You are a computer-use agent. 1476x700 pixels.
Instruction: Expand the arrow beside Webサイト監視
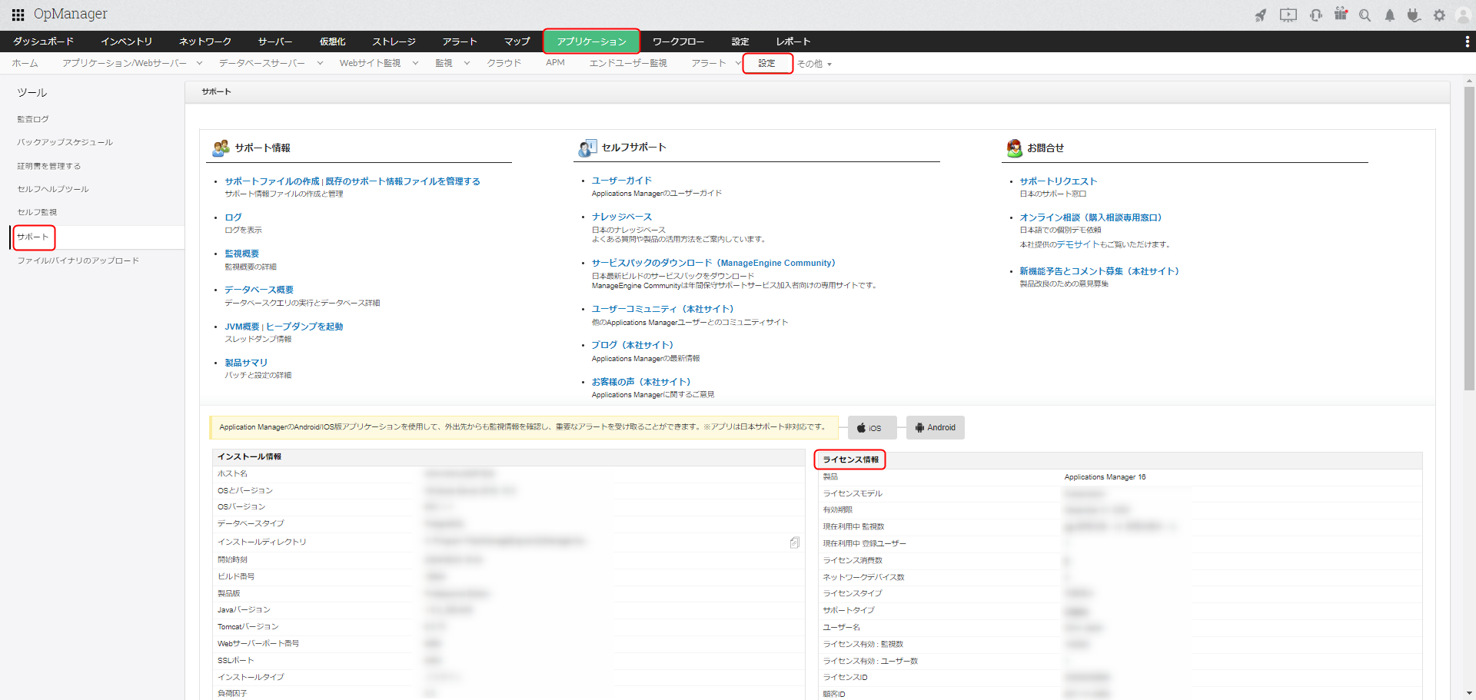pos(415,63)
